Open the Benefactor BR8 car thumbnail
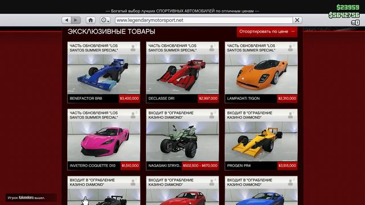The width and height of the screenshot is (365, 205). pyautogui.click(x=104, y=74)
